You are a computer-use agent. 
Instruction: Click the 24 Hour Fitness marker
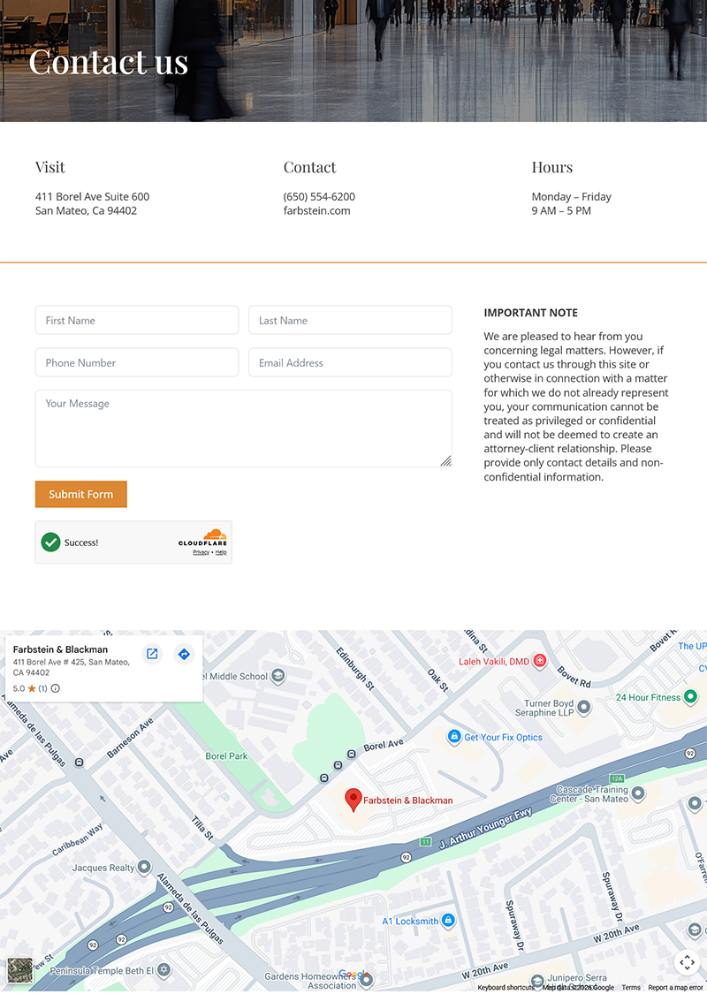(x=690, y=697)
